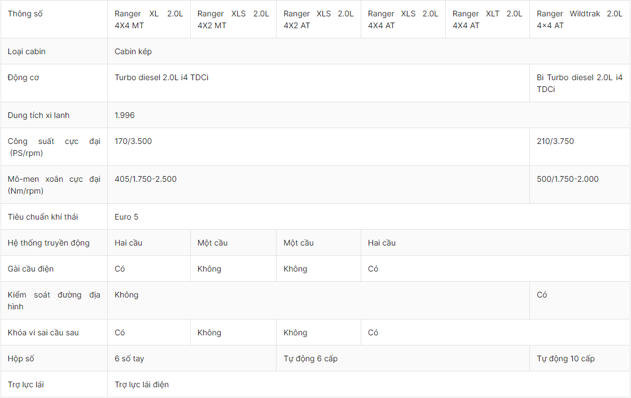Select the Khóa vi sai cầu sau row label
631x398 pixels.
pos(43,333)
